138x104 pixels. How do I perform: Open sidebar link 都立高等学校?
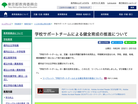pyautogui.click(x=10, y=58)
